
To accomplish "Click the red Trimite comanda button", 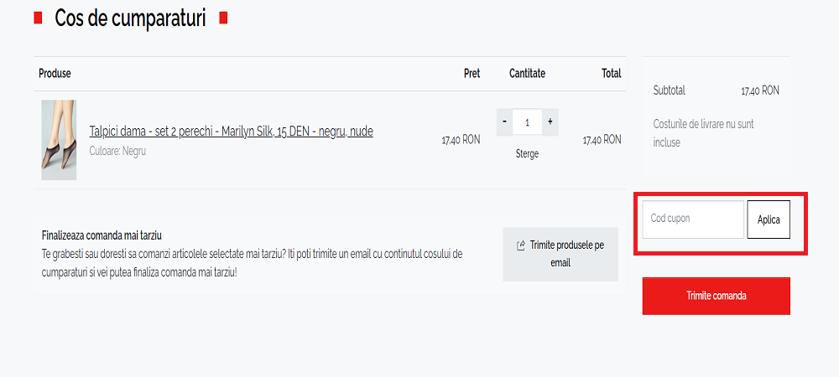I will pyautogui.click(x=716, y=296).
